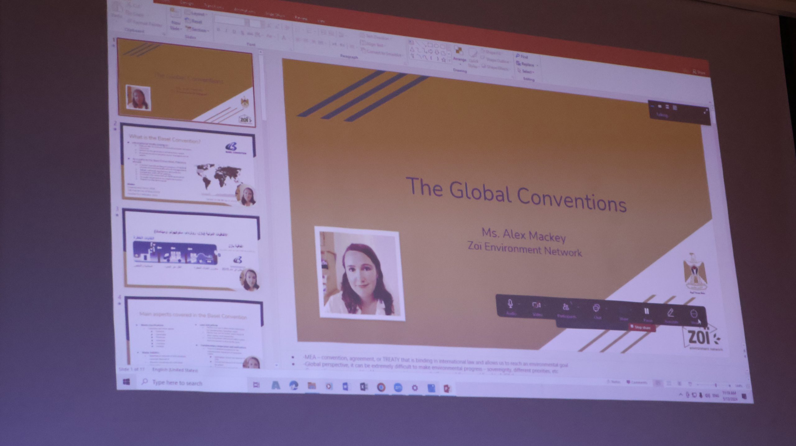Click the Ms. Alex Mackey subtitle text

524,235
